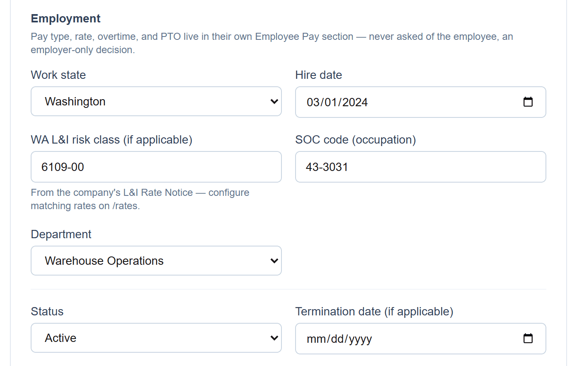Click the Department label
The image size is (577, 366).
[61, 234]
